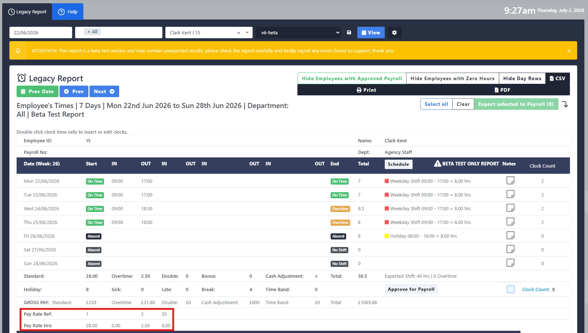Open the note icon for Fri 26/06/2026
The height and width of the screenshot is (333, 588).
[x=510, y=235]
